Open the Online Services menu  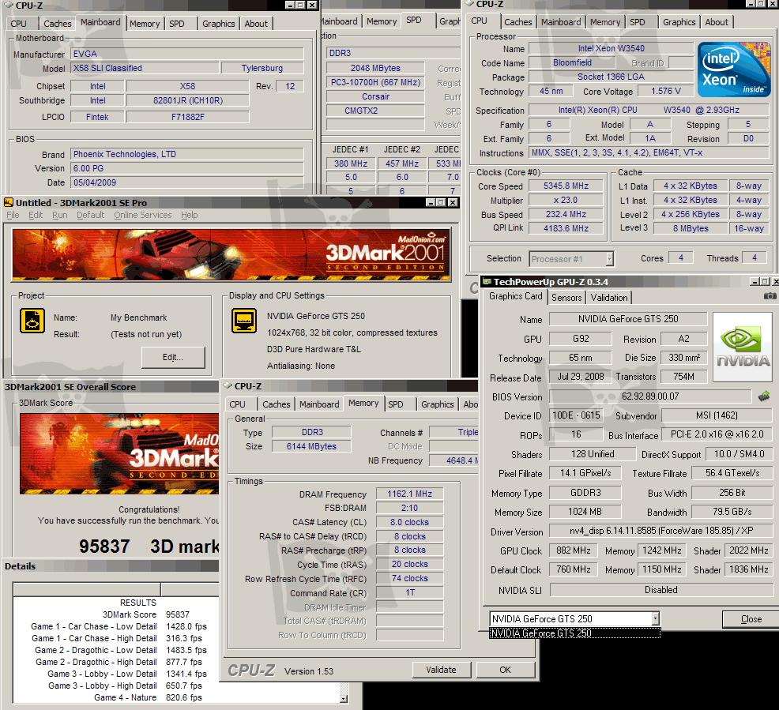pyautogui.click(x=142, y=215)
